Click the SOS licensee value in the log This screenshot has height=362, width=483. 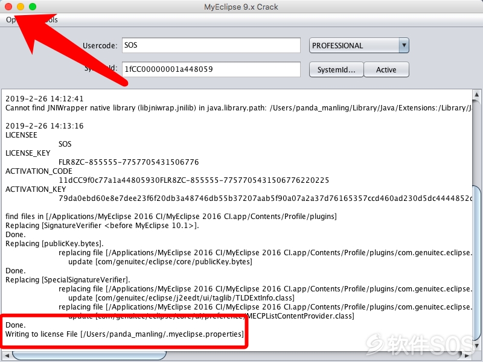65,144
